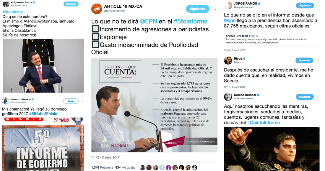The height and width of the screenshot is (171, 325).
Task: Toggle Siguiendo button for Denise Dresser
Action: tap(305, 97)
